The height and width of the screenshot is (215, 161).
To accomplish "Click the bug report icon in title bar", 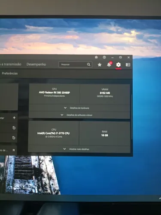I will pyautogui.click(x=96, y=57).
